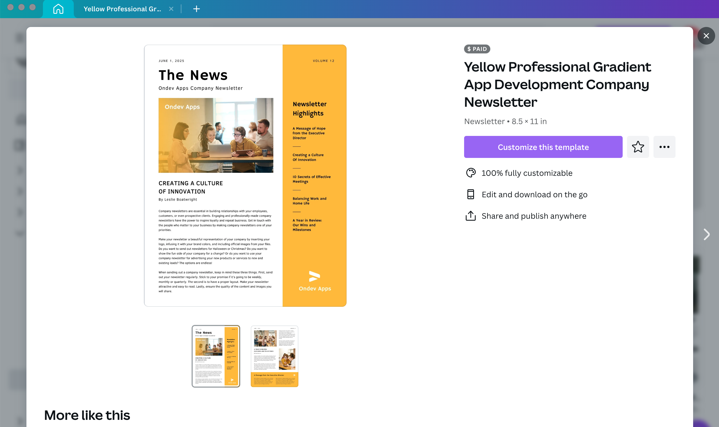Image resolution: width=719 pixels, height=427 pixels.
Task: Select first page thumbnail of newsletter
Action: pyautogui.click(x=216, y=356)
